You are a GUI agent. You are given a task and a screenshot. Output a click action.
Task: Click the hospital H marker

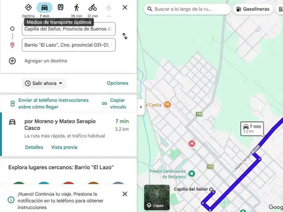pos(192,144)
